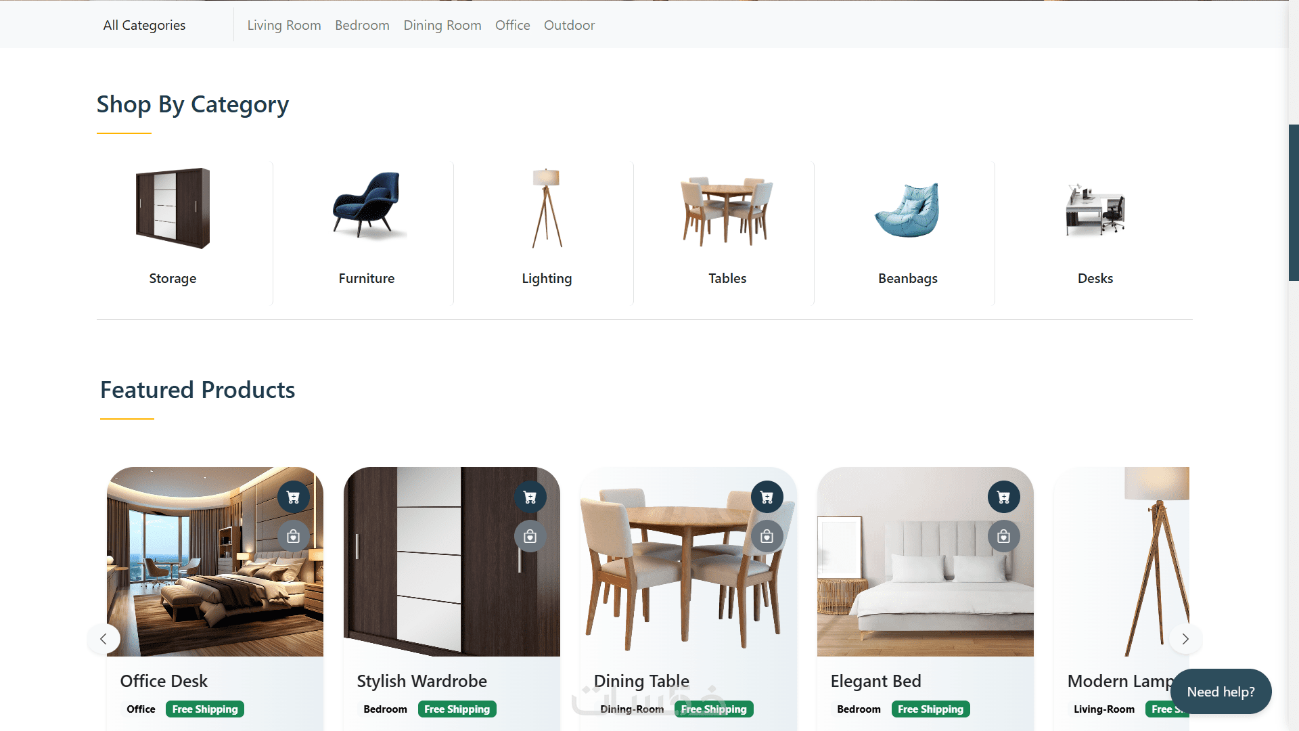Wishlist bag icon on Office Desk card
Screen dimensions: 1299x731
(x=293, y=536)
